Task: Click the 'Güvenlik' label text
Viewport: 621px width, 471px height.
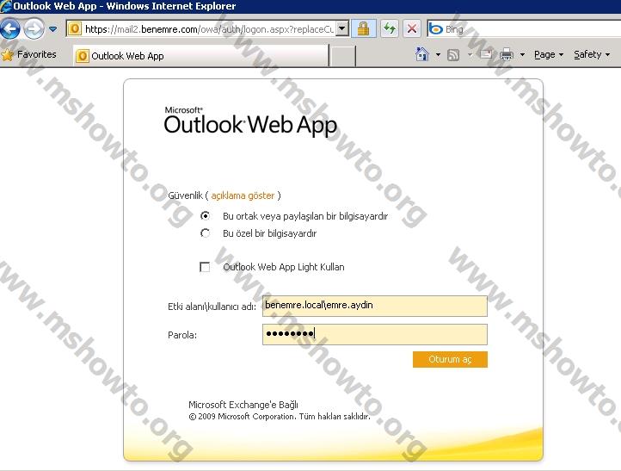Action: [x=185, y=195]
